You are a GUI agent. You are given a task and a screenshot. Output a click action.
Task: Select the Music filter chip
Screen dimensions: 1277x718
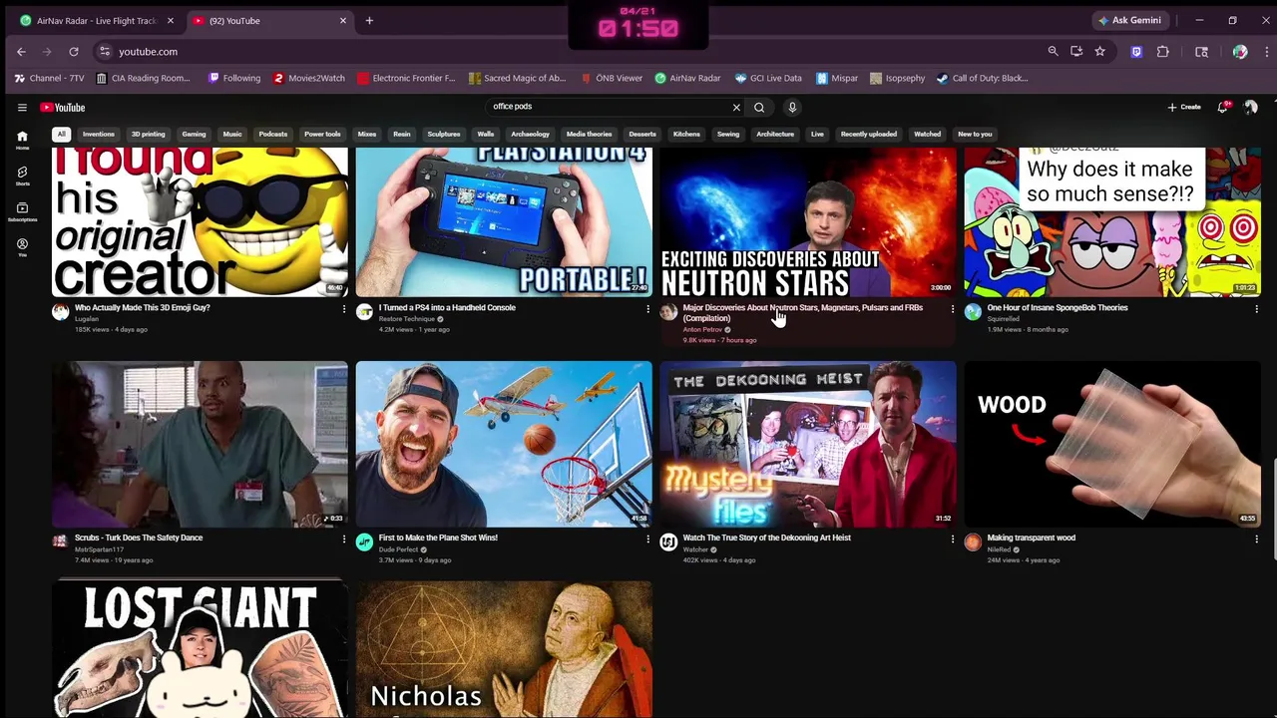coord(232,134)
